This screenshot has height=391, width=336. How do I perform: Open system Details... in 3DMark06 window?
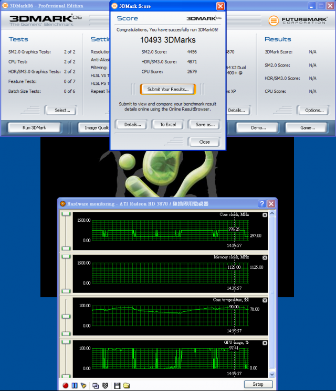[x=237, y=110]
